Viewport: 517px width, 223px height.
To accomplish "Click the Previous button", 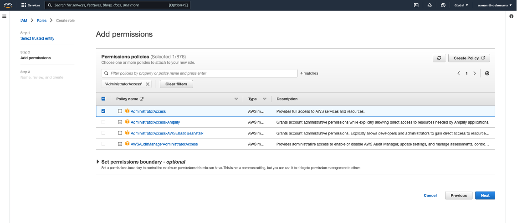I will 459,196.
